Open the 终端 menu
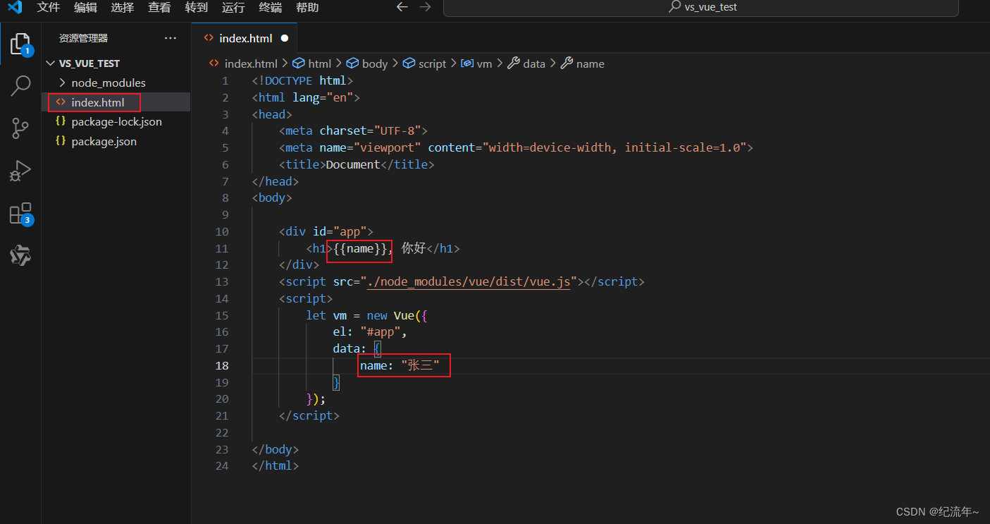 pyautogui.click(x=271, y=8)
